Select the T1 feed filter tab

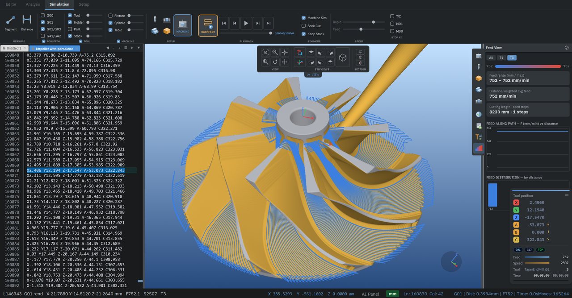pyautogui.click(x=501, y=58)
